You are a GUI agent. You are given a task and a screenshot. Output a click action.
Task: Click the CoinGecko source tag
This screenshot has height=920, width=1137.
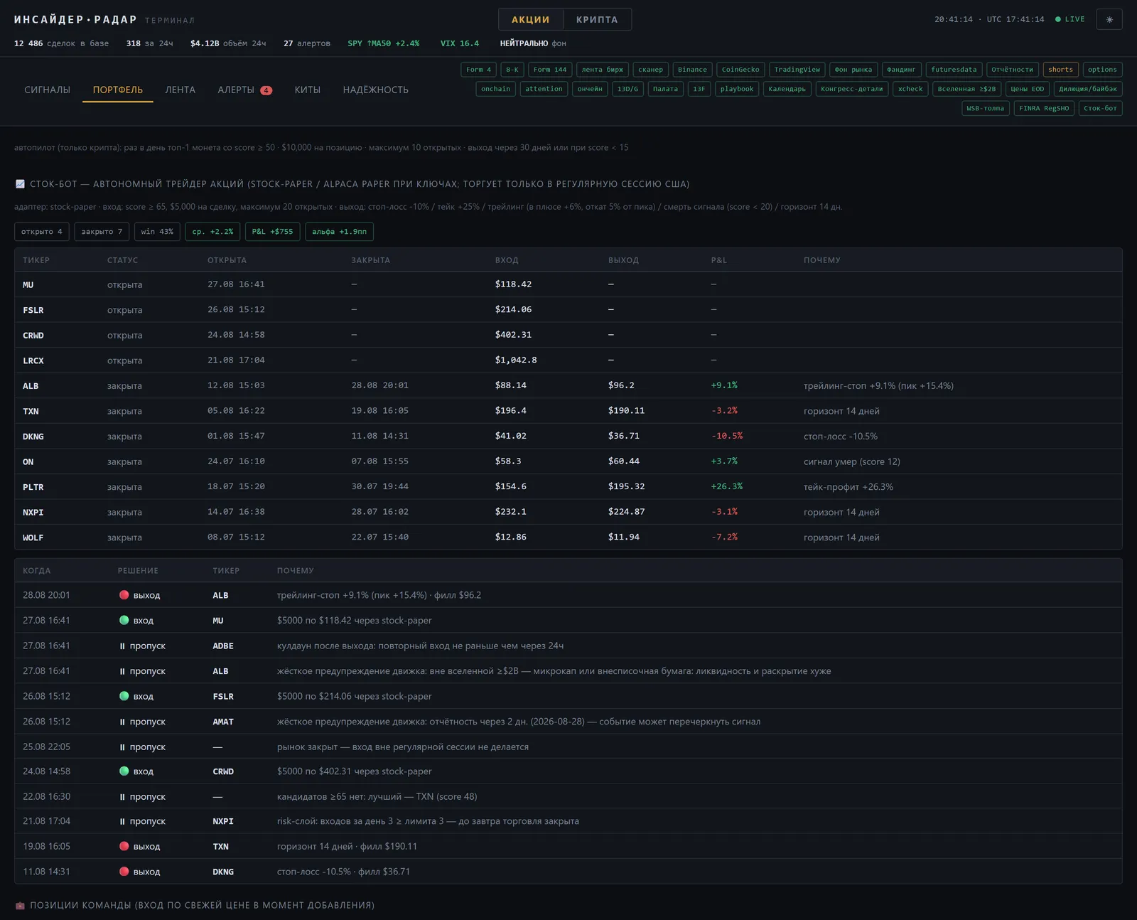coord(740,70)
